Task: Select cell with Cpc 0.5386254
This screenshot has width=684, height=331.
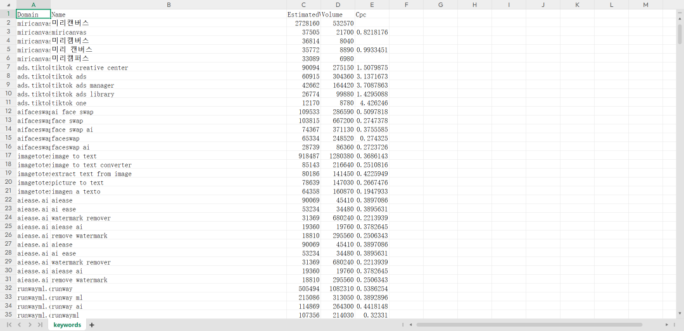Action: pyautogui.click(x=372, y=289)
